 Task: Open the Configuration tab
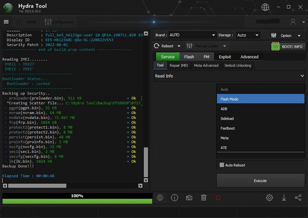[x=59, y=22]
